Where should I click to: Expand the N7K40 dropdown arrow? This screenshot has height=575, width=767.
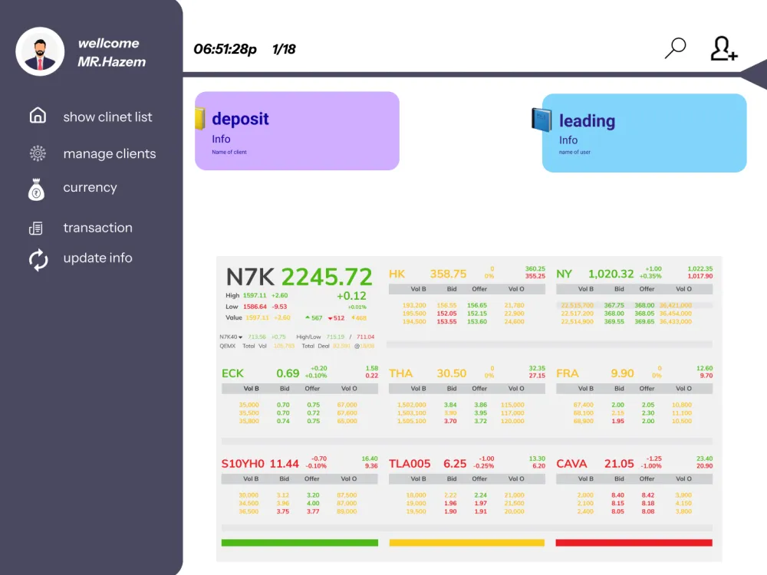tap(240, 337)
